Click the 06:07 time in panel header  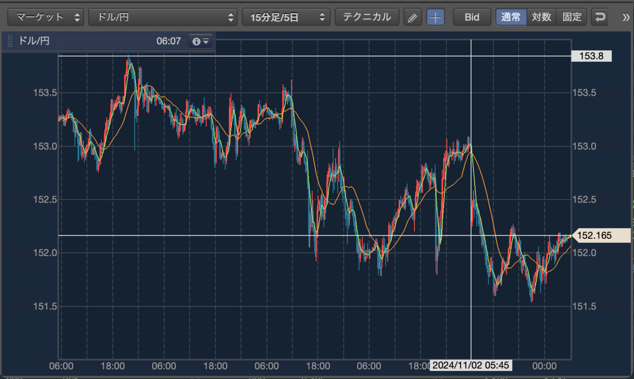point(169,41)
